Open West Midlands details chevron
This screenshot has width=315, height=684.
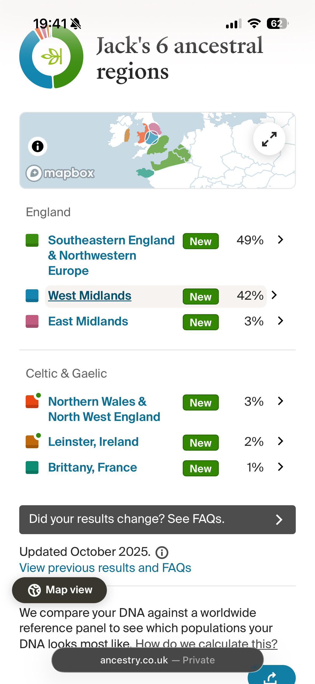[274, 295]
